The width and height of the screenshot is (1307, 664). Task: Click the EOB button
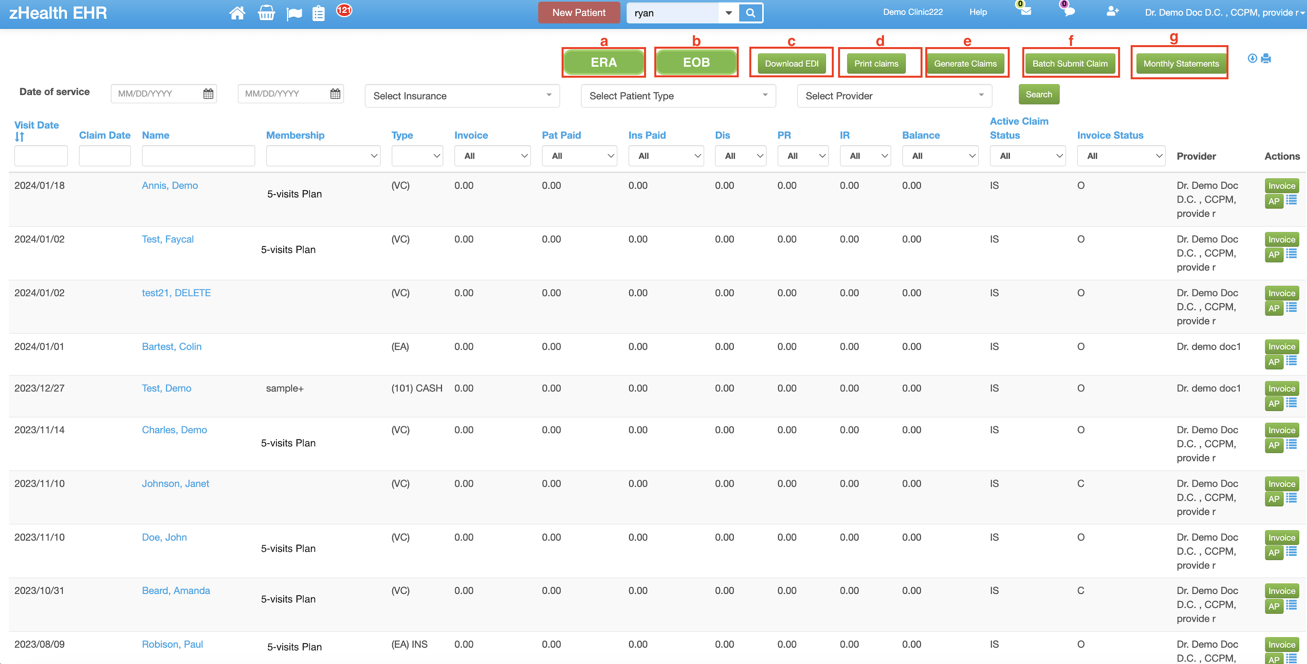696,62
